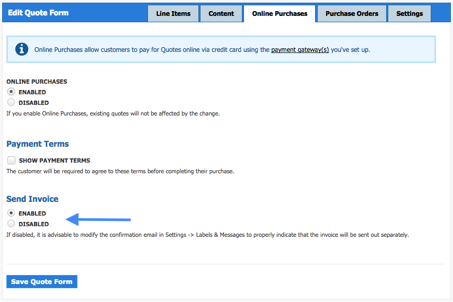Open the Line Items tab
This screenshot has width=453, height=302.
point(173,14)
